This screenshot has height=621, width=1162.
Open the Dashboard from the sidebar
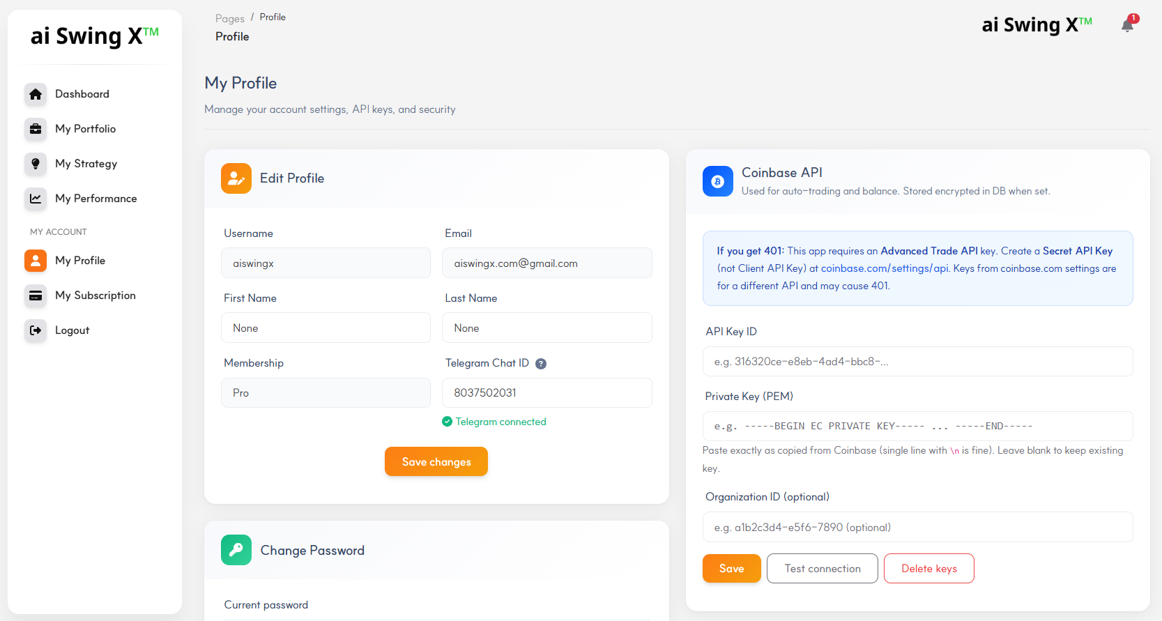coord(36,94)
